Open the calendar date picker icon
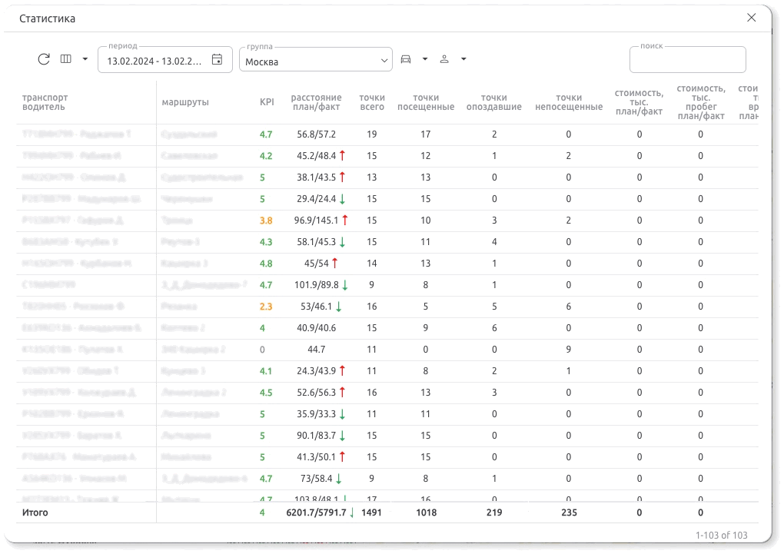The width and height of the screenshot is (784, 554). tap(218, 60)
